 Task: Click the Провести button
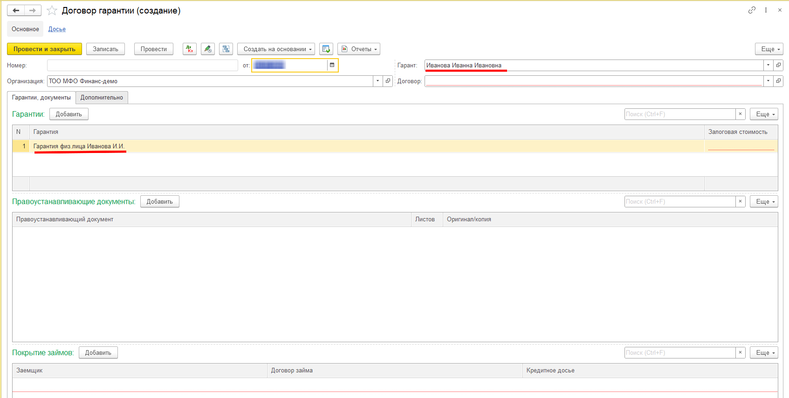pos(154,49)
